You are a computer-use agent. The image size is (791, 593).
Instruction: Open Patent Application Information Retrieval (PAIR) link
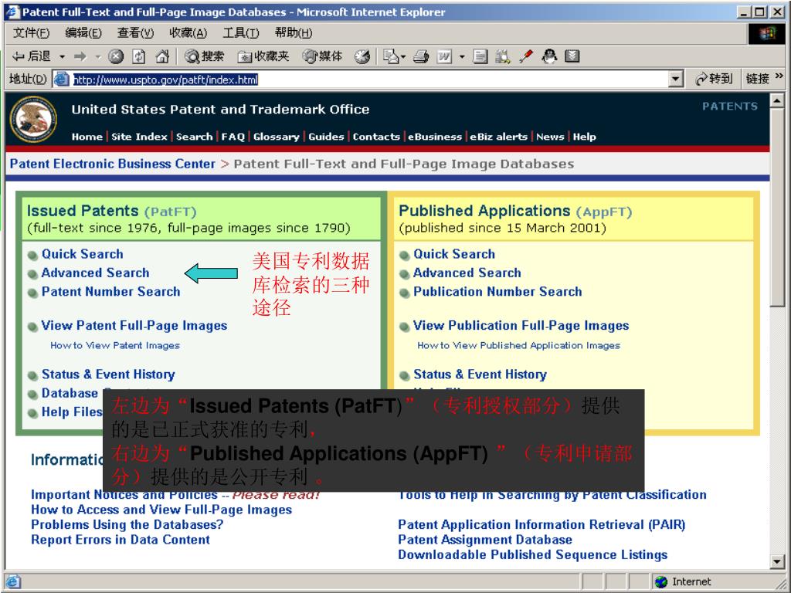541,525
